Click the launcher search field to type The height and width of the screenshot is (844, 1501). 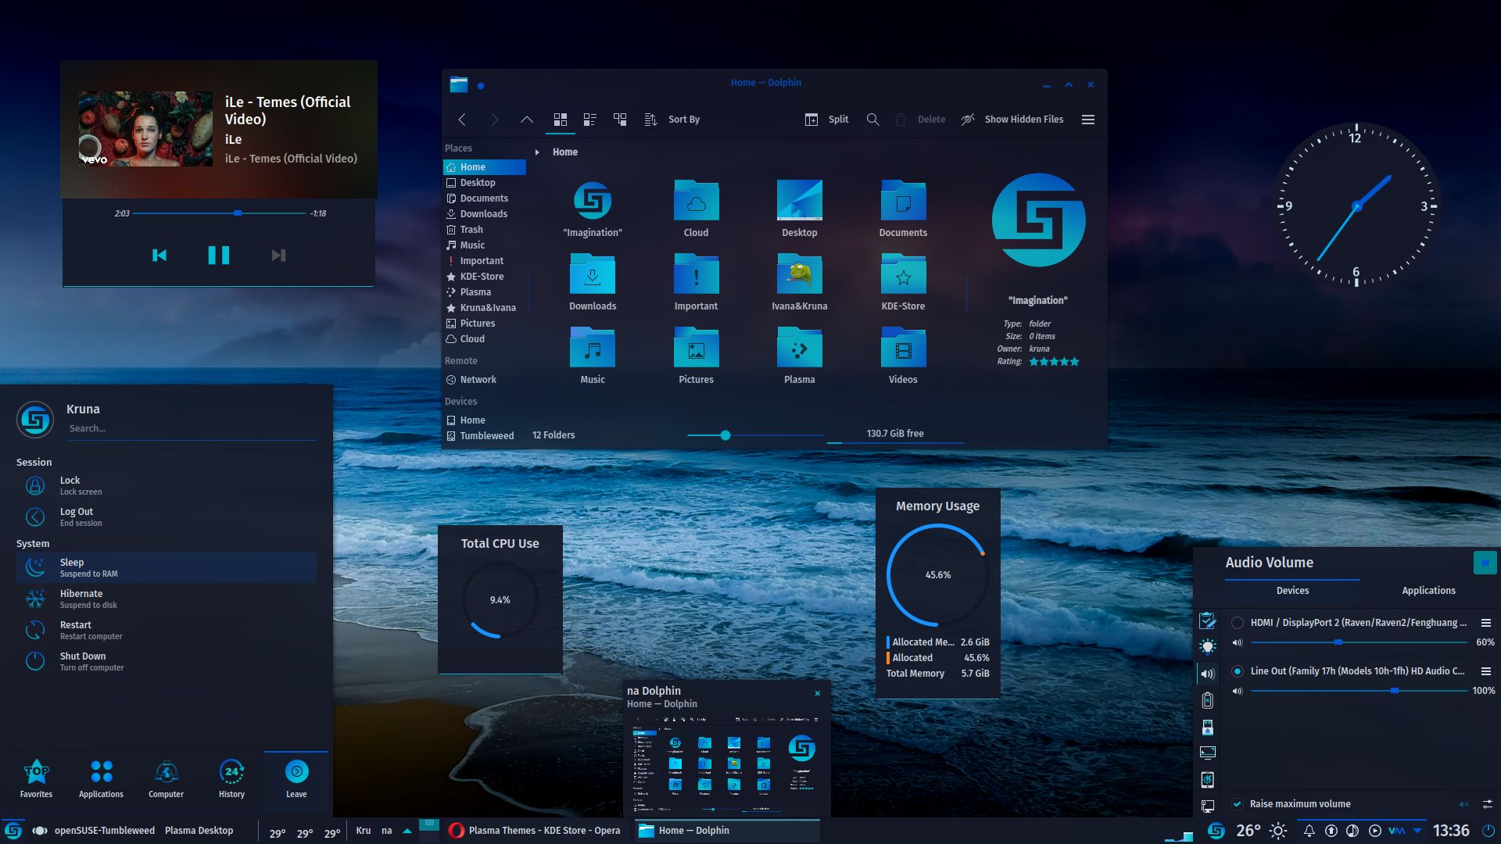tap(192, 427)
